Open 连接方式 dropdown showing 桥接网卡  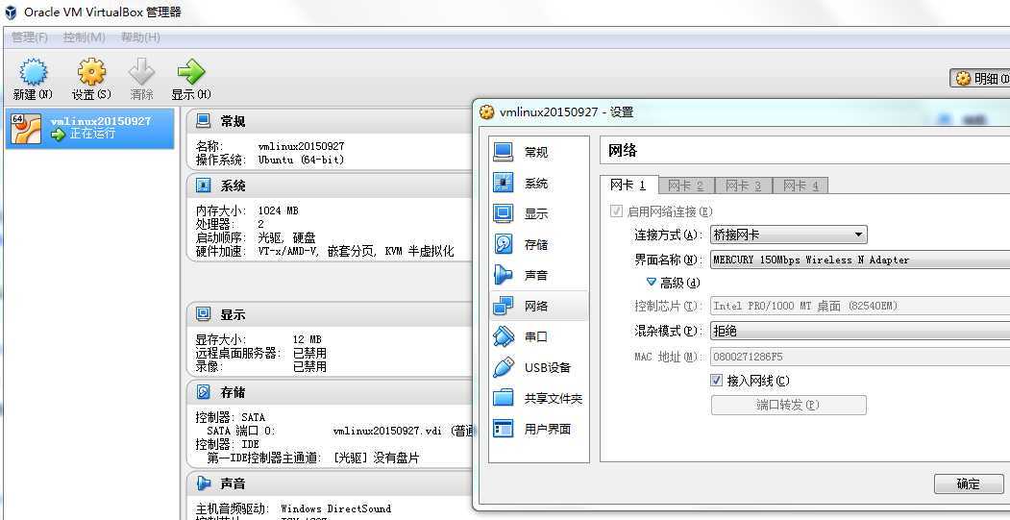(x=788, y=235)
